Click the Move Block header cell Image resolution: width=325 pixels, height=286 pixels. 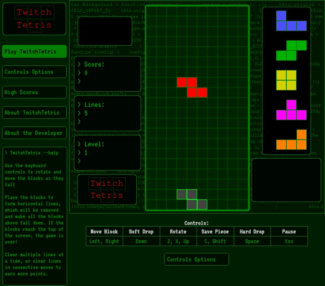[105, 232]
